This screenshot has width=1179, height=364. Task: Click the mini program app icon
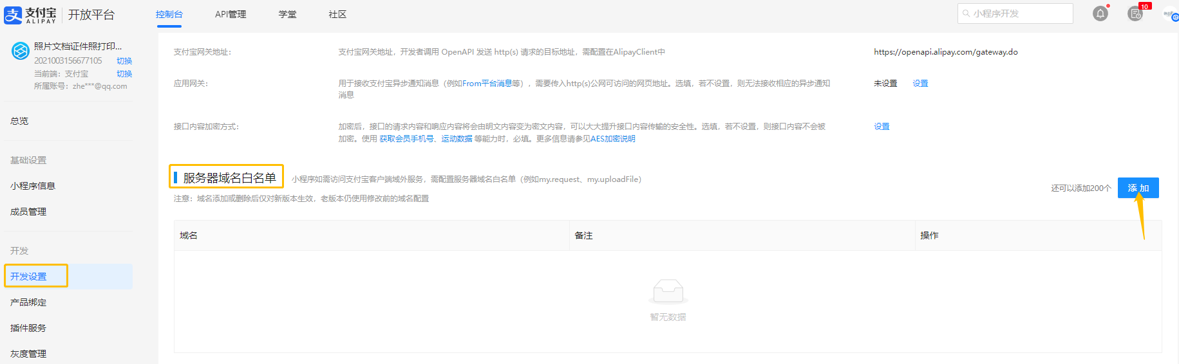(21, 50)
